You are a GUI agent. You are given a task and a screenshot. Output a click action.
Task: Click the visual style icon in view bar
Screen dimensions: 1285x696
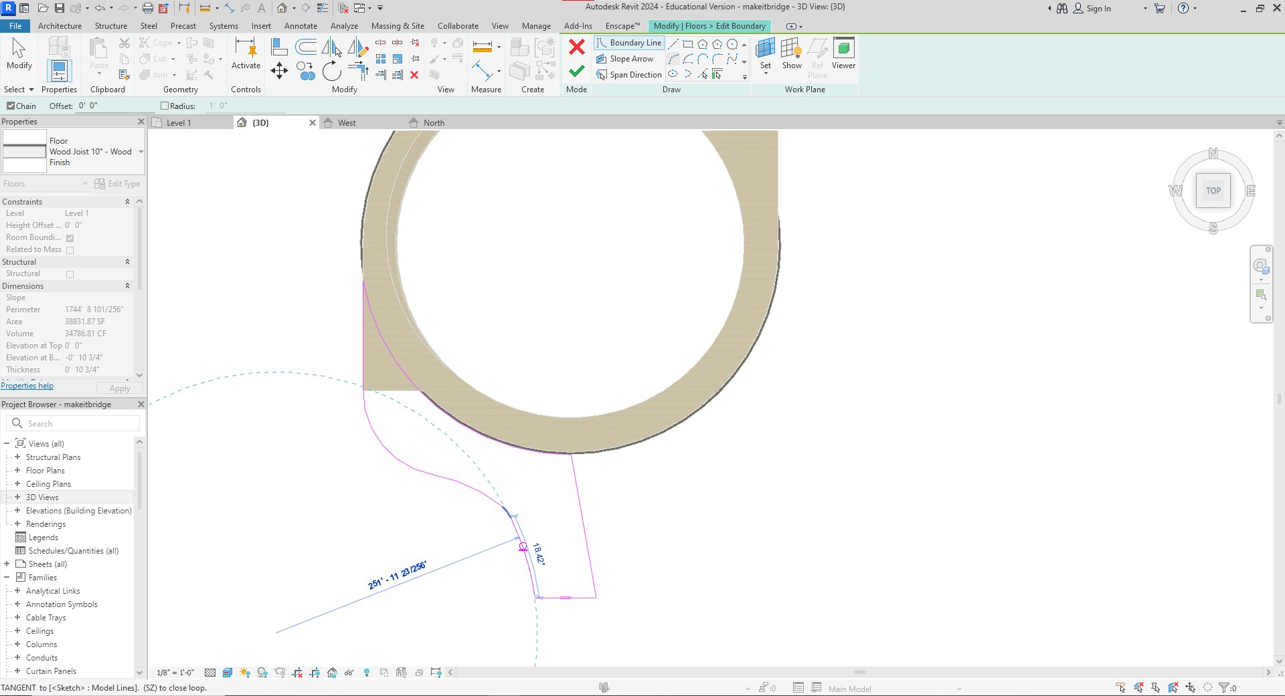[x=228, y=673]
